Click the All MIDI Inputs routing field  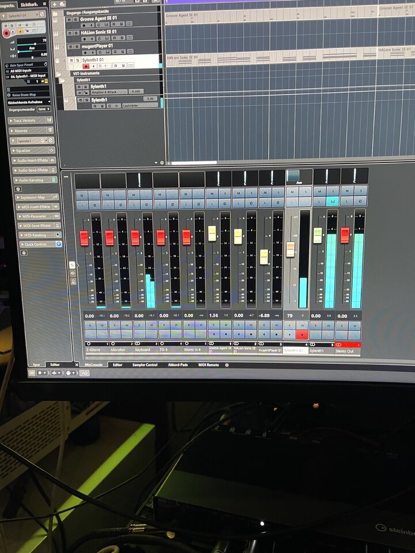pyautogui.click(x=27, y=71)
